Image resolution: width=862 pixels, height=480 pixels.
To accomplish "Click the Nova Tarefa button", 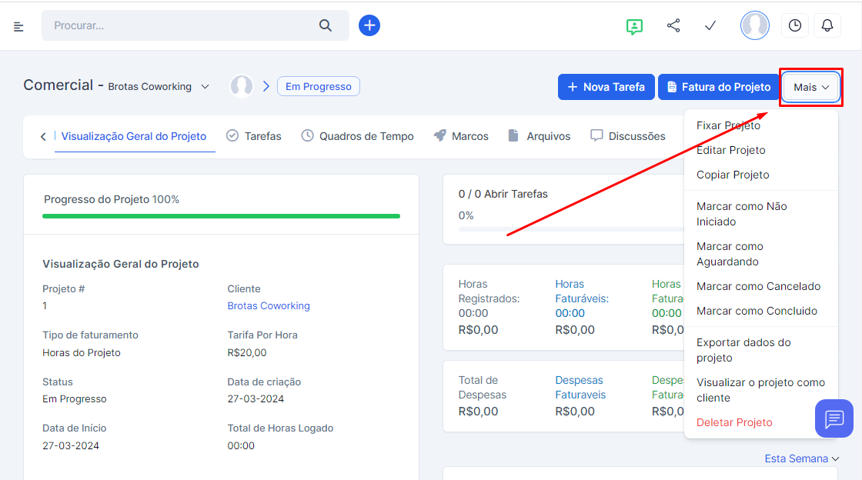I will [x=606, y=87].
